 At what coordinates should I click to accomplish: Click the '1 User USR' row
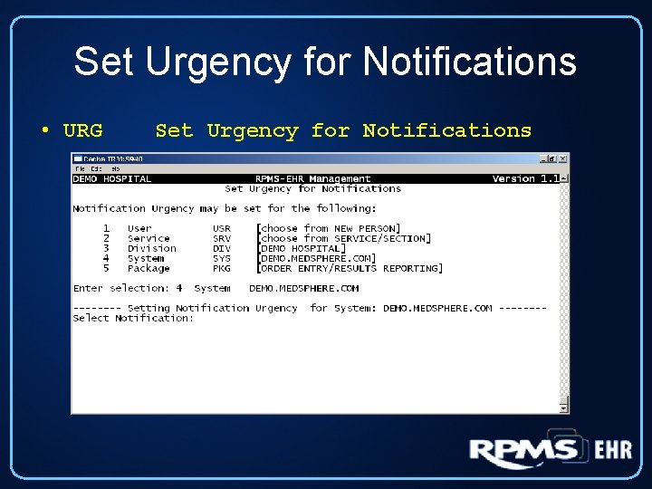click(x=168, y=229)
